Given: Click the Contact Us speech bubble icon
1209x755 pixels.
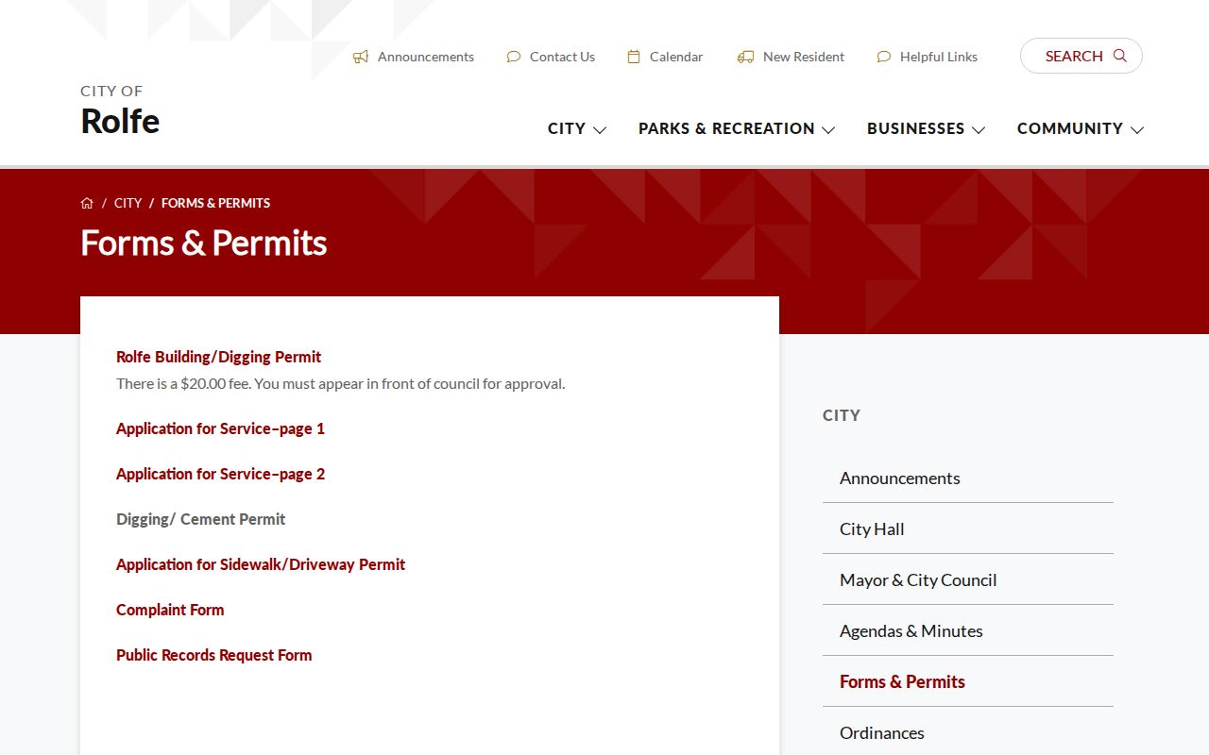Looking at the screenshot, I should click(x=514, y=57).
